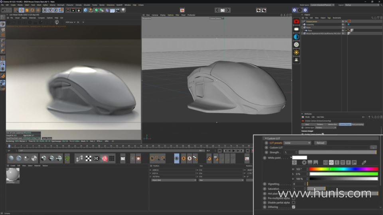
Task: Click the Cube primitive icon
Action: [x=85, y=10]
